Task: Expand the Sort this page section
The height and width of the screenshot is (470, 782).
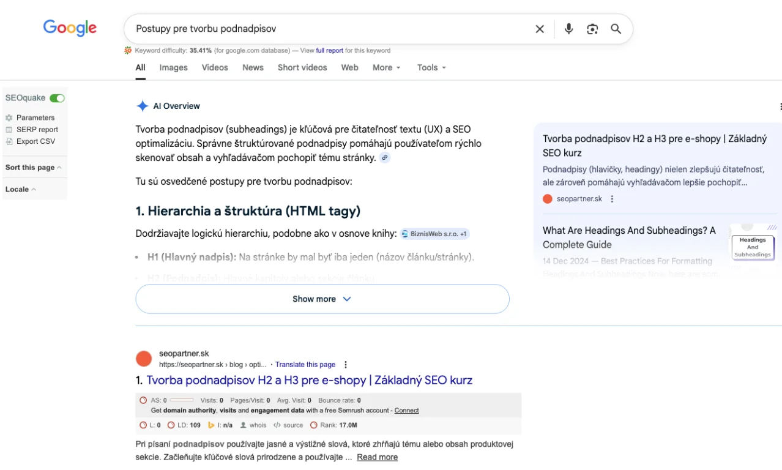Action: pos(33,168)
